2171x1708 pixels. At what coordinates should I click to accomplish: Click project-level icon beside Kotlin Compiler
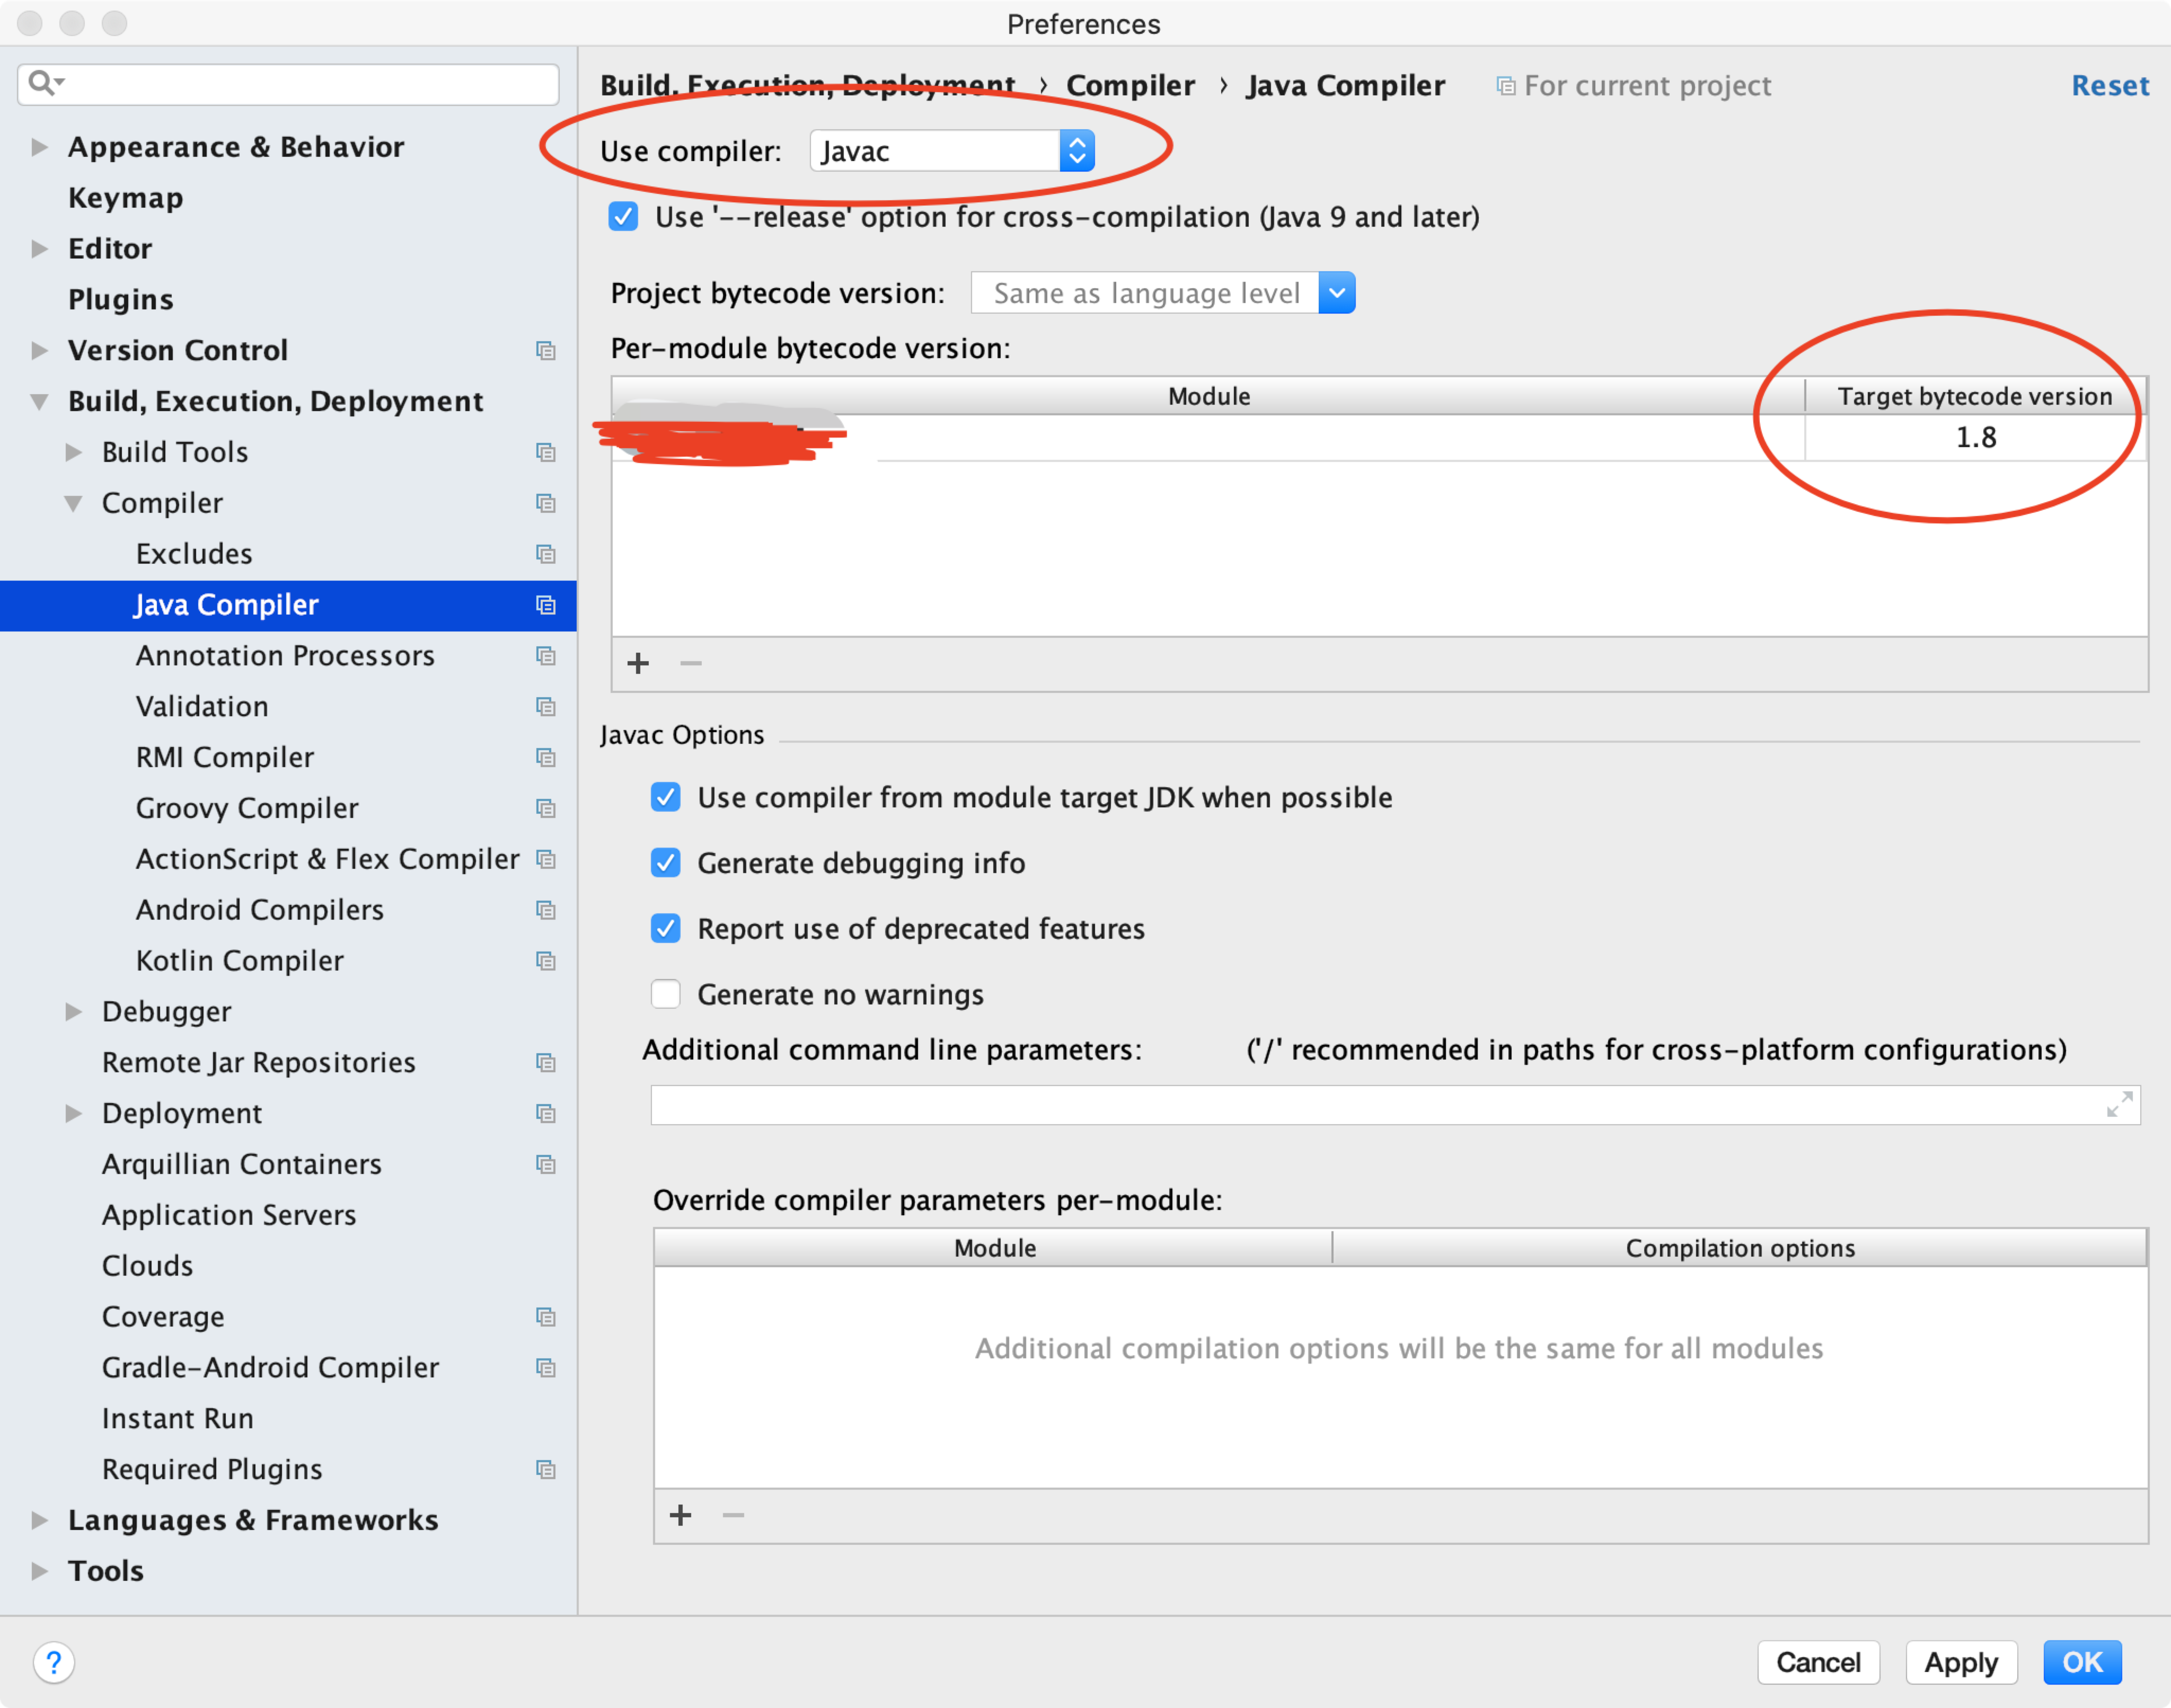(x=545, y=960)
